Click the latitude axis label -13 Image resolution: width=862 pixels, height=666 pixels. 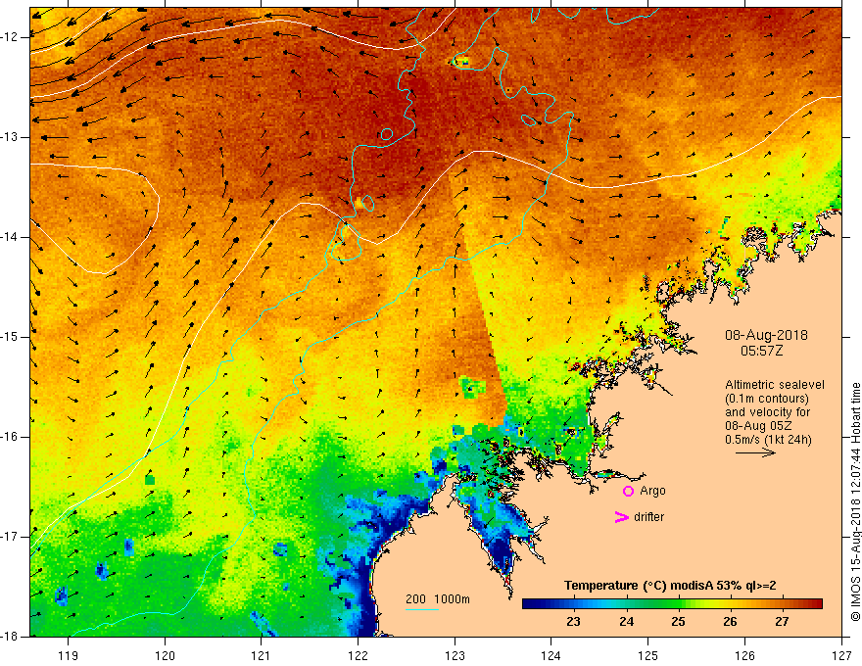pyautogui.click(x=11, y=137)
